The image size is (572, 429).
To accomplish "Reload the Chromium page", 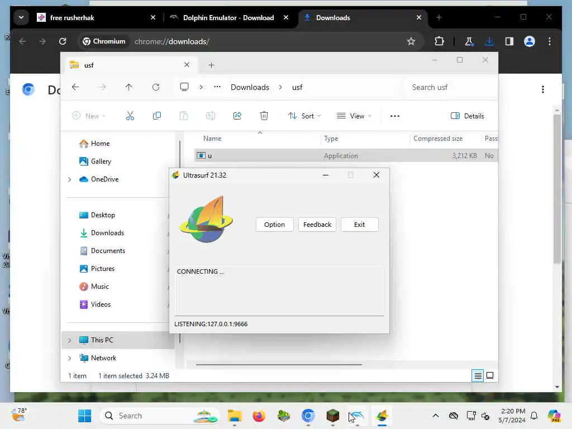I will (x=63, y=41).
